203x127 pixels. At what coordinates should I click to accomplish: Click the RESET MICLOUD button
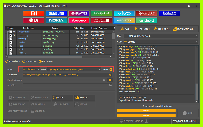point(18,111)
